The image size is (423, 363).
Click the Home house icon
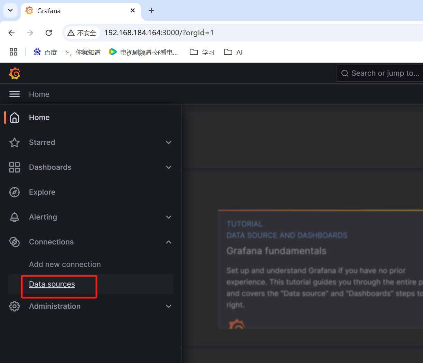click(15, 118)
